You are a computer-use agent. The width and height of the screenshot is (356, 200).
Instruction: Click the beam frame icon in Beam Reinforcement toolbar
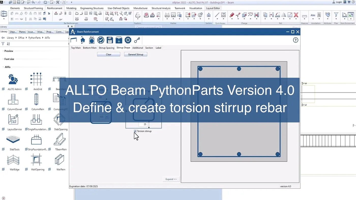pyautogui.click(x=74, y=40)
